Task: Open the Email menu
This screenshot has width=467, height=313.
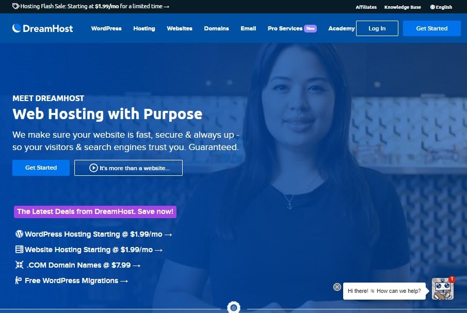Action: 248,28
